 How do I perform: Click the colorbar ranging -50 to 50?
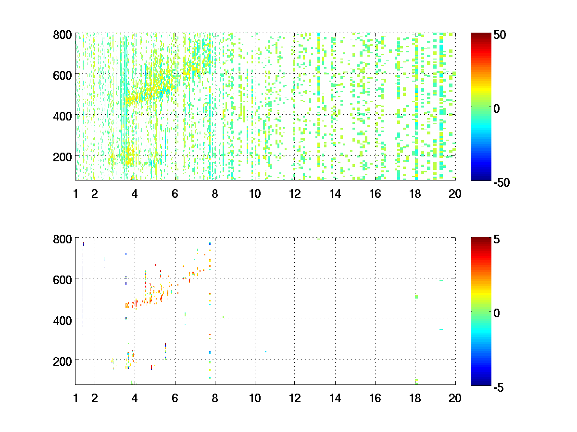pyautogui.click(x=481, y=107)
